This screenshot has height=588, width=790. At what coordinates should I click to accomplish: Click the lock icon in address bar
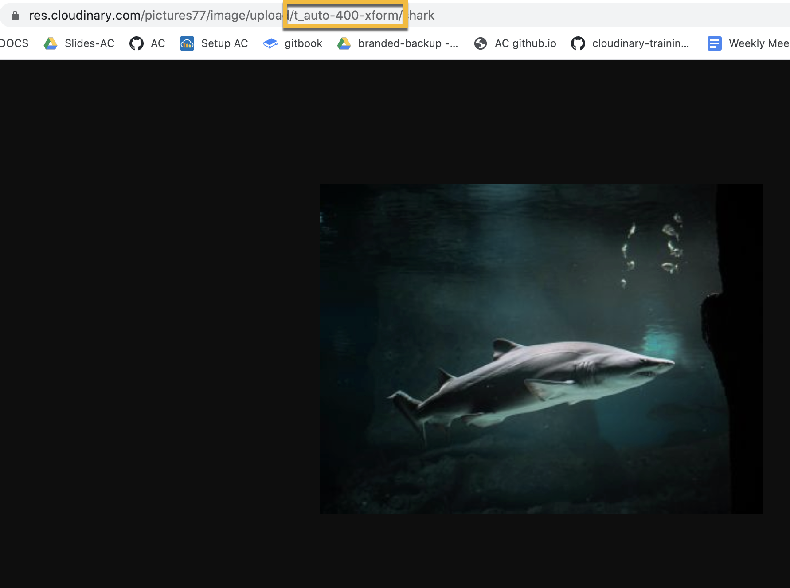point(15,16)
